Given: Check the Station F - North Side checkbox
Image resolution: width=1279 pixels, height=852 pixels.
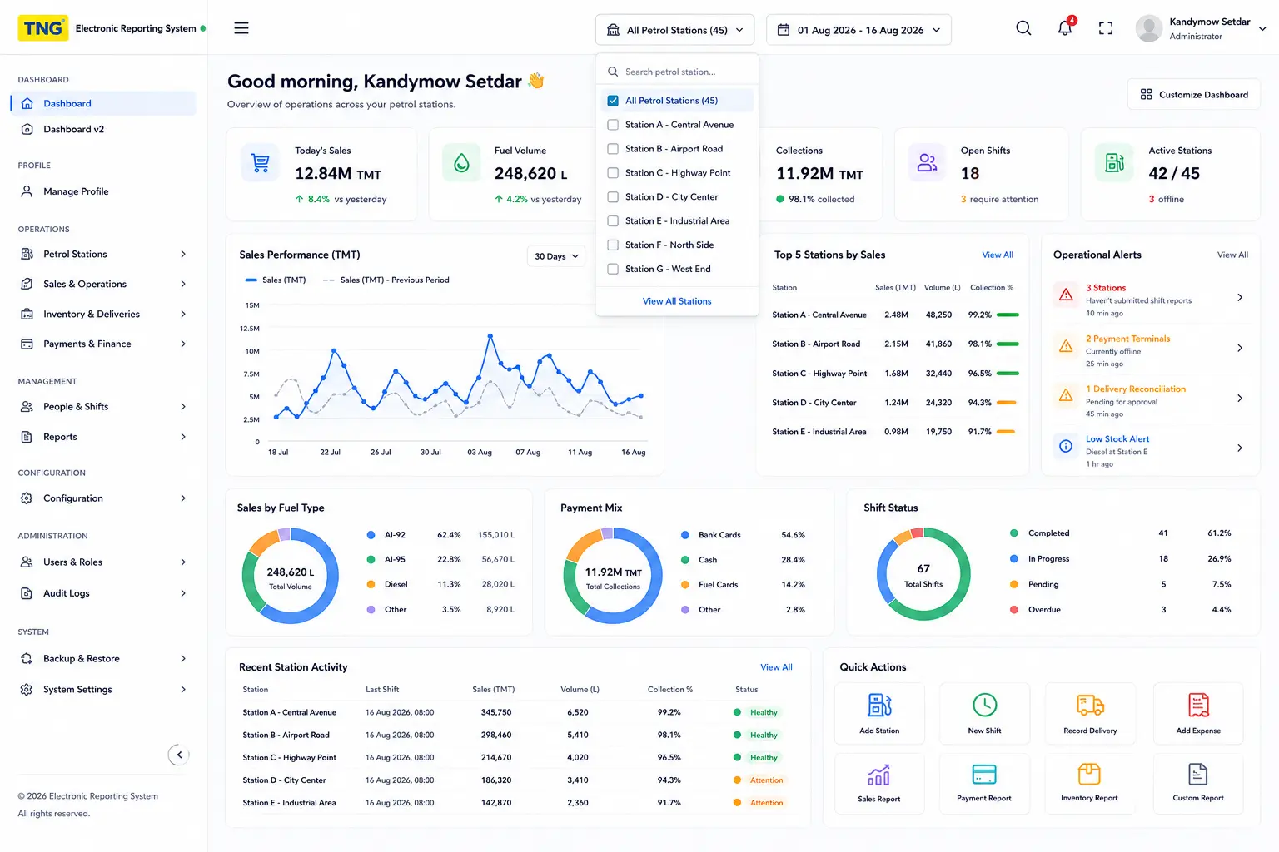Looking at the screenshot, I should click(613, 245).
